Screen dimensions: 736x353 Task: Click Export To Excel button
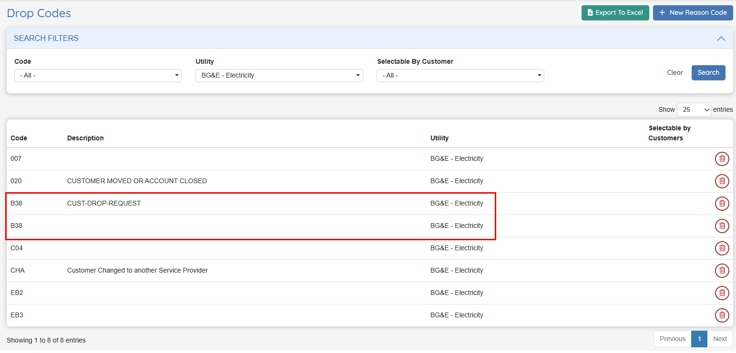pos(615,13)
